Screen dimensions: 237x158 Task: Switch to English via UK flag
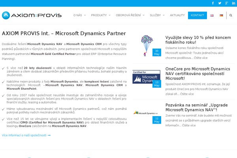[x=212, y=15]
